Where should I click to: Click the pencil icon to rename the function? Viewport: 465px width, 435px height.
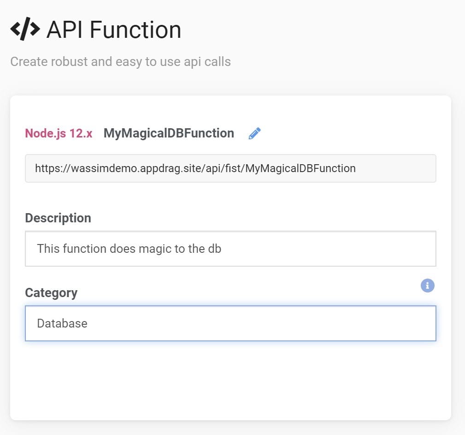(254, 134)
